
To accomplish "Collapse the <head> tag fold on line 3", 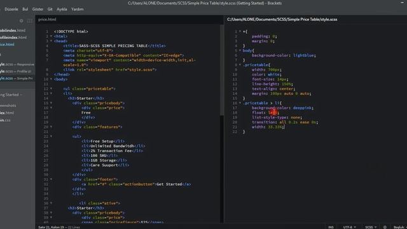I will (x=51, y=41).
